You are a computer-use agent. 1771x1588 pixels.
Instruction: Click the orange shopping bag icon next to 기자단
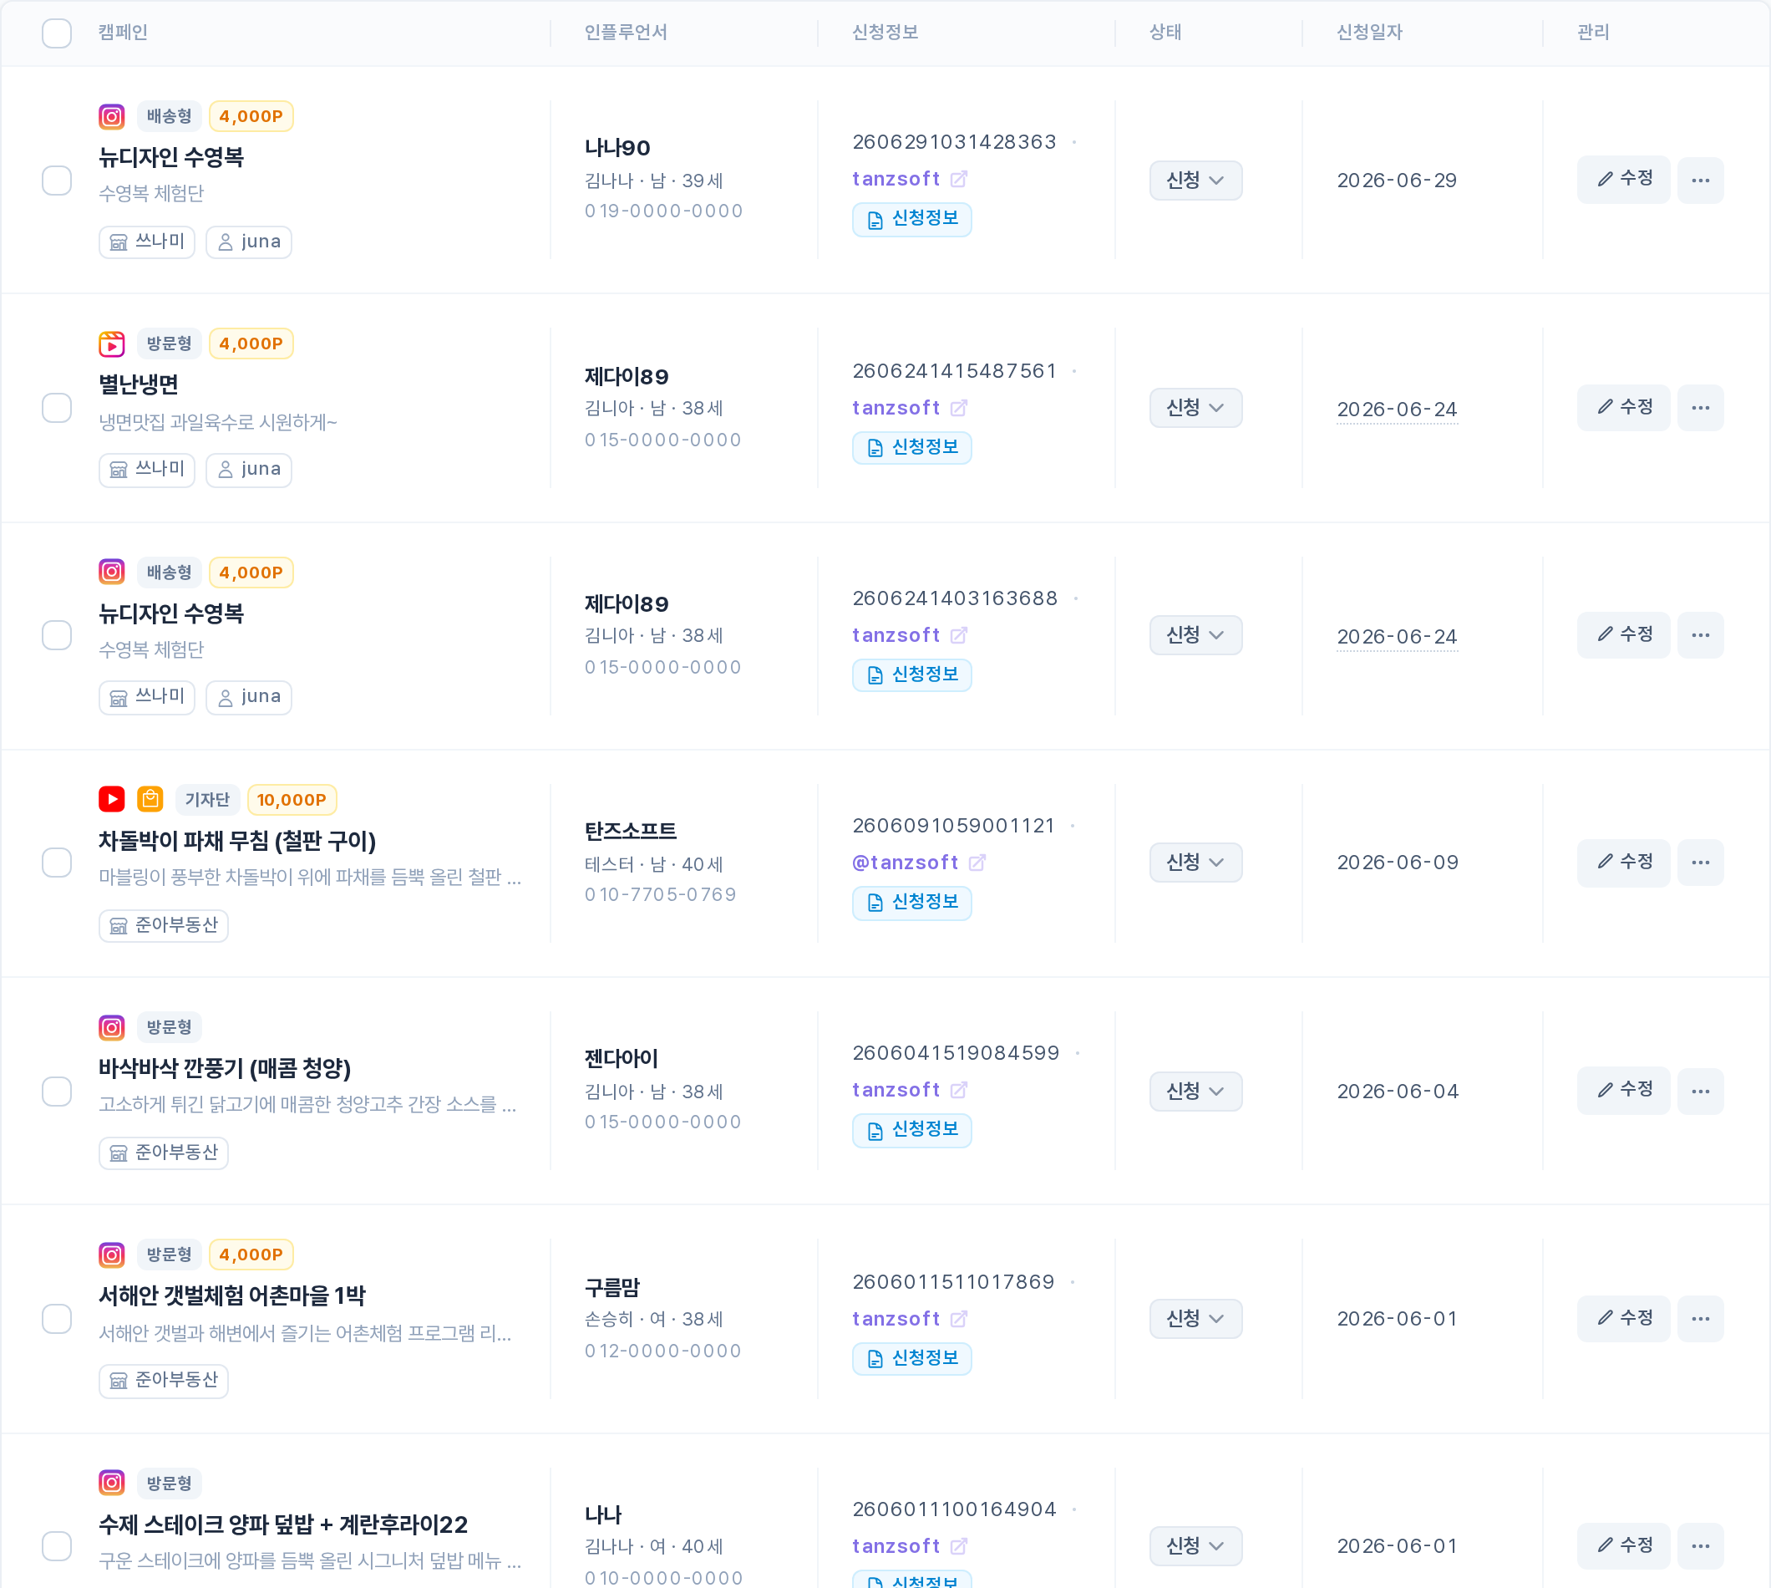150,799
